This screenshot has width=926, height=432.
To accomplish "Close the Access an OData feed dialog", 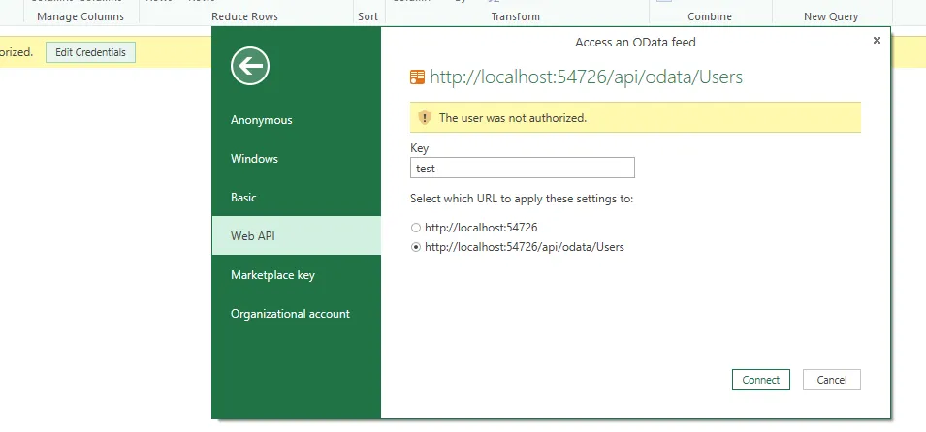I will pyautogui.click(x=877, y=41).
